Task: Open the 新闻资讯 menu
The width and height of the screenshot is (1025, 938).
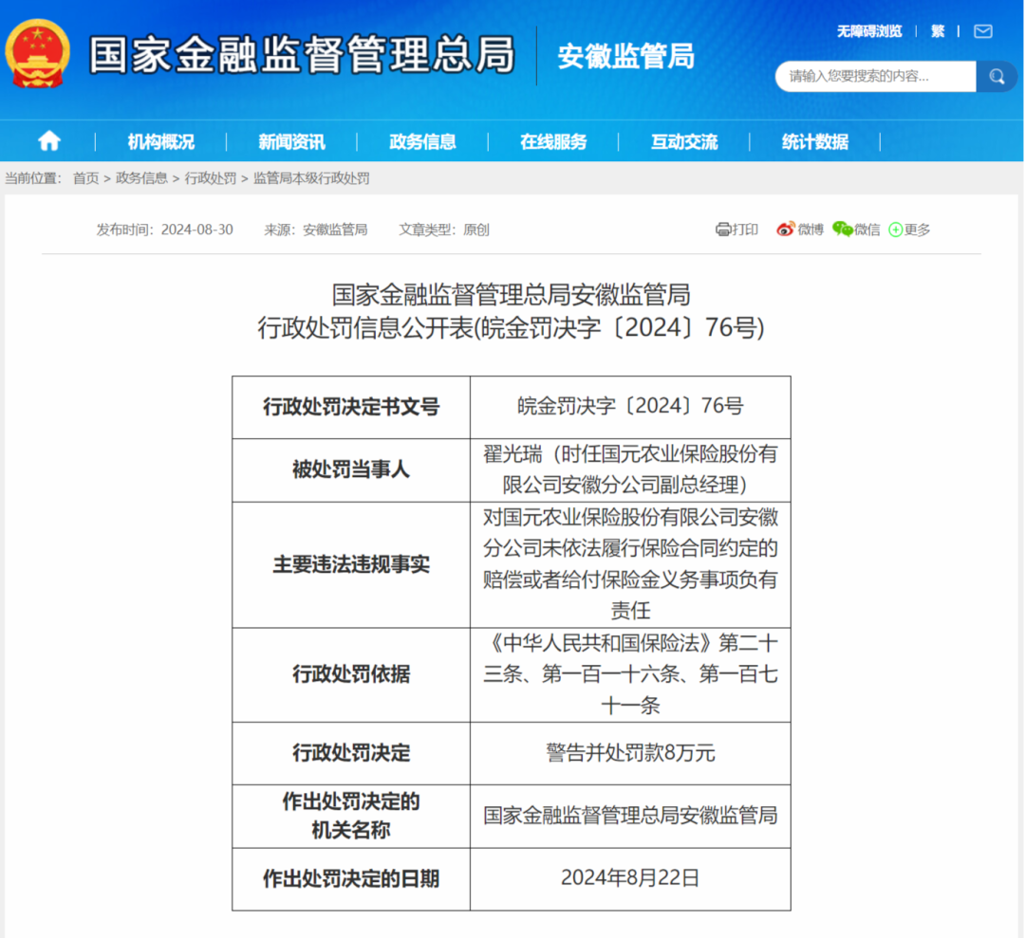Action: [x=291, y=141]
